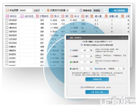Click the app logo in OMGETH settings dialog
The width and height of the screenshot is (139, 108).
pyautogui.click(x=68, y=38)
